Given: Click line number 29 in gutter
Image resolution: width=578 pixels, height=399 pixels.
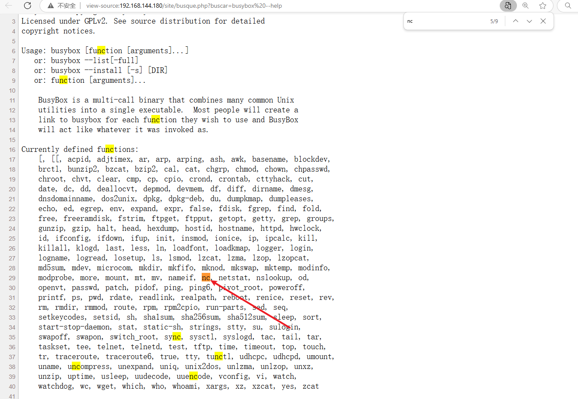Looking at the screenshot, I should click(x=12, y=278).
